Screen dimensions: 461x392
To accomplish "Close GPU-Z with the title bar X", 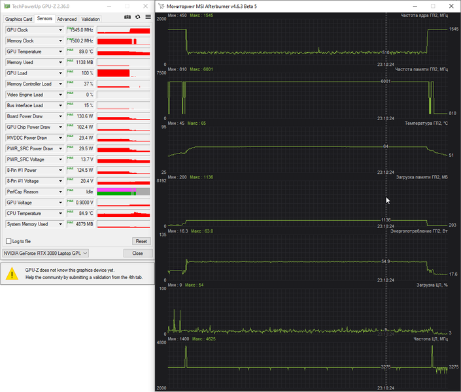I will (146, 6).
